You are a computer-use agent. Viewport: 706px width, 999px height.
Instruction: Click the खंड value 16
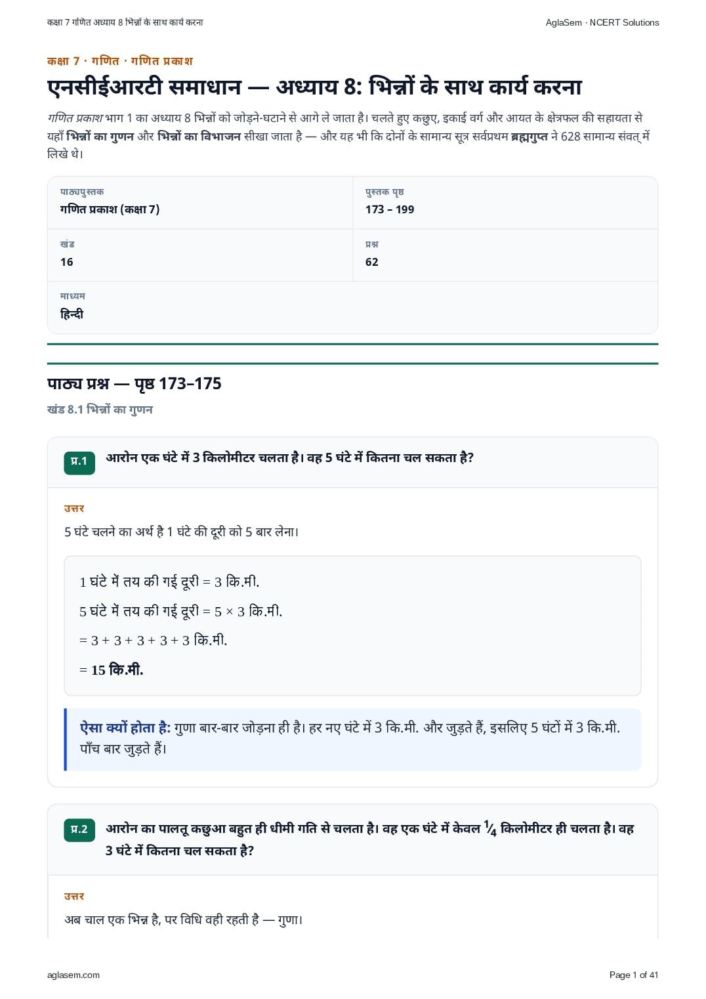pyautogui.click(x=66, y=262)
